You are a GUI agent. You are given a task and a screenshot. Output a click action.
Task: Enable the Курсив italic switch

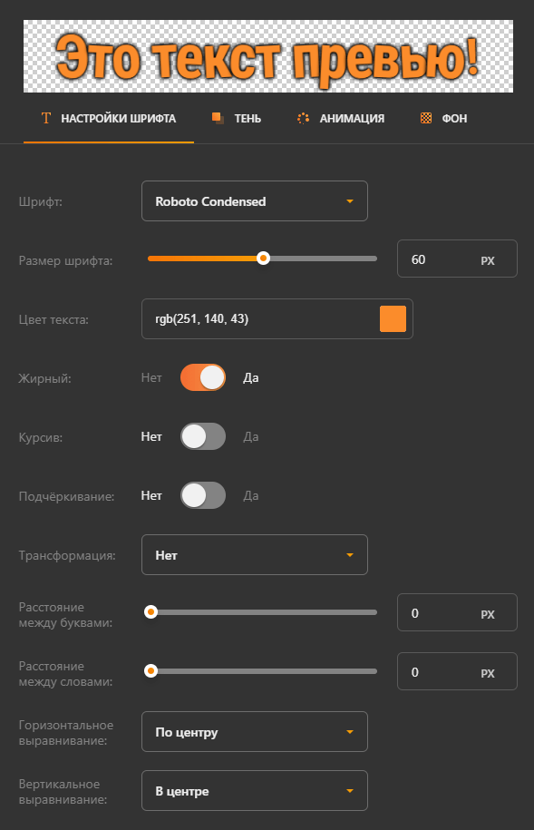point(203,436)
